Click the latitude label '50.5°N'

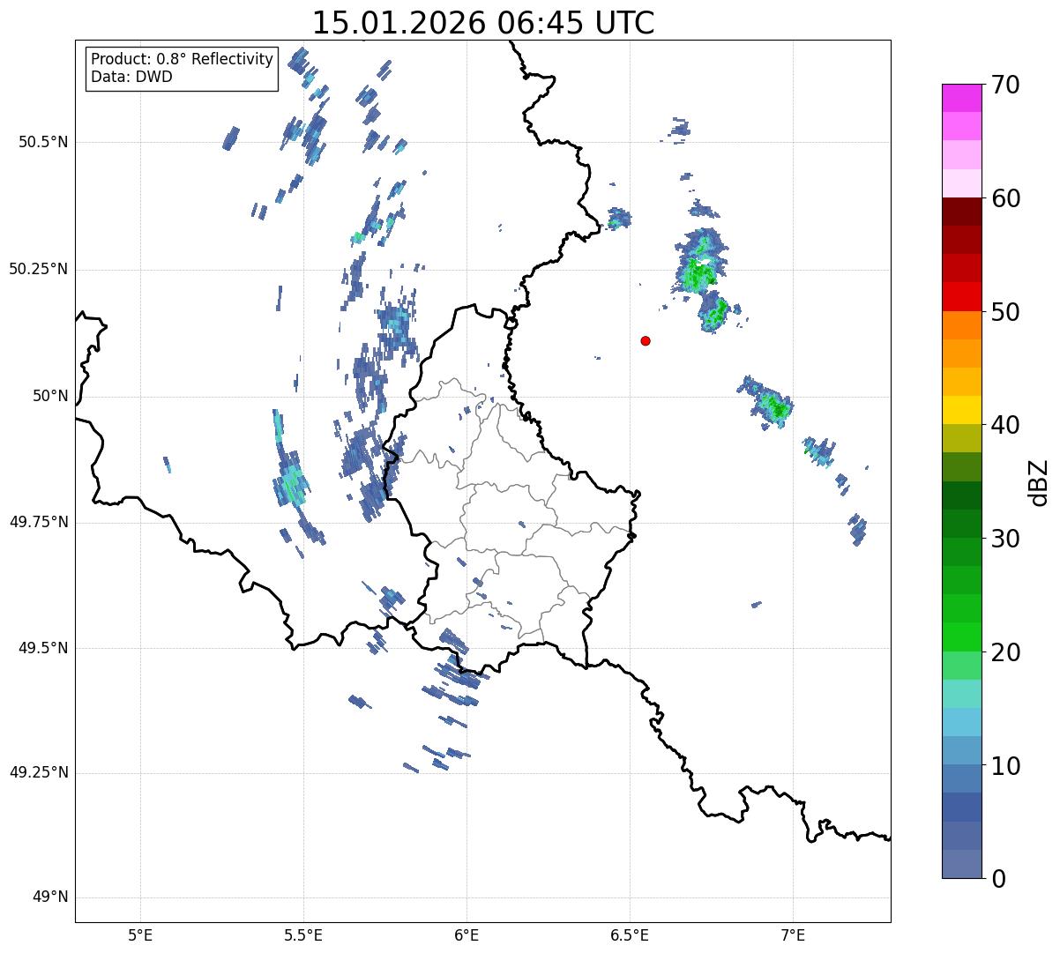point(43,142)
